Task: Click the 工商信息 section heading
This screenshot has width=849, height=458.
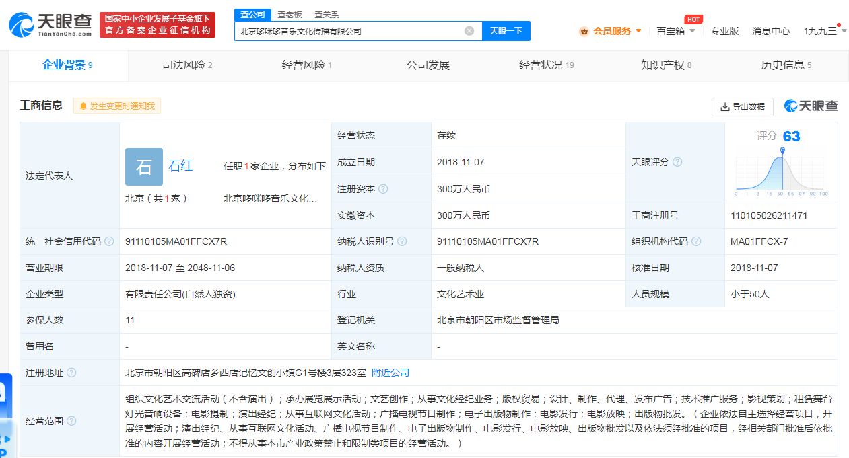Action: (x=41, y=105)
